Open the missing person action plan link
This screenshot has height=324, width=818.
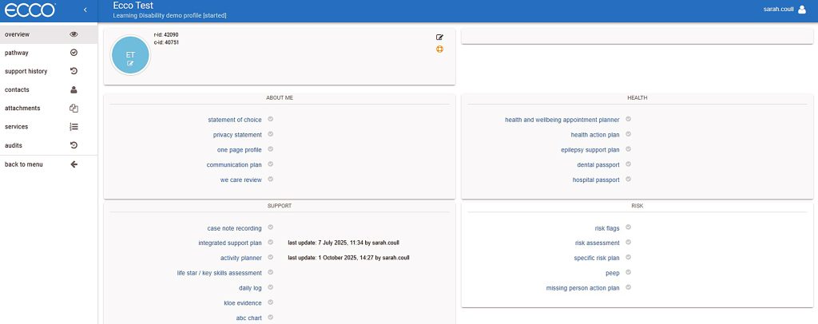pos(582,288)
